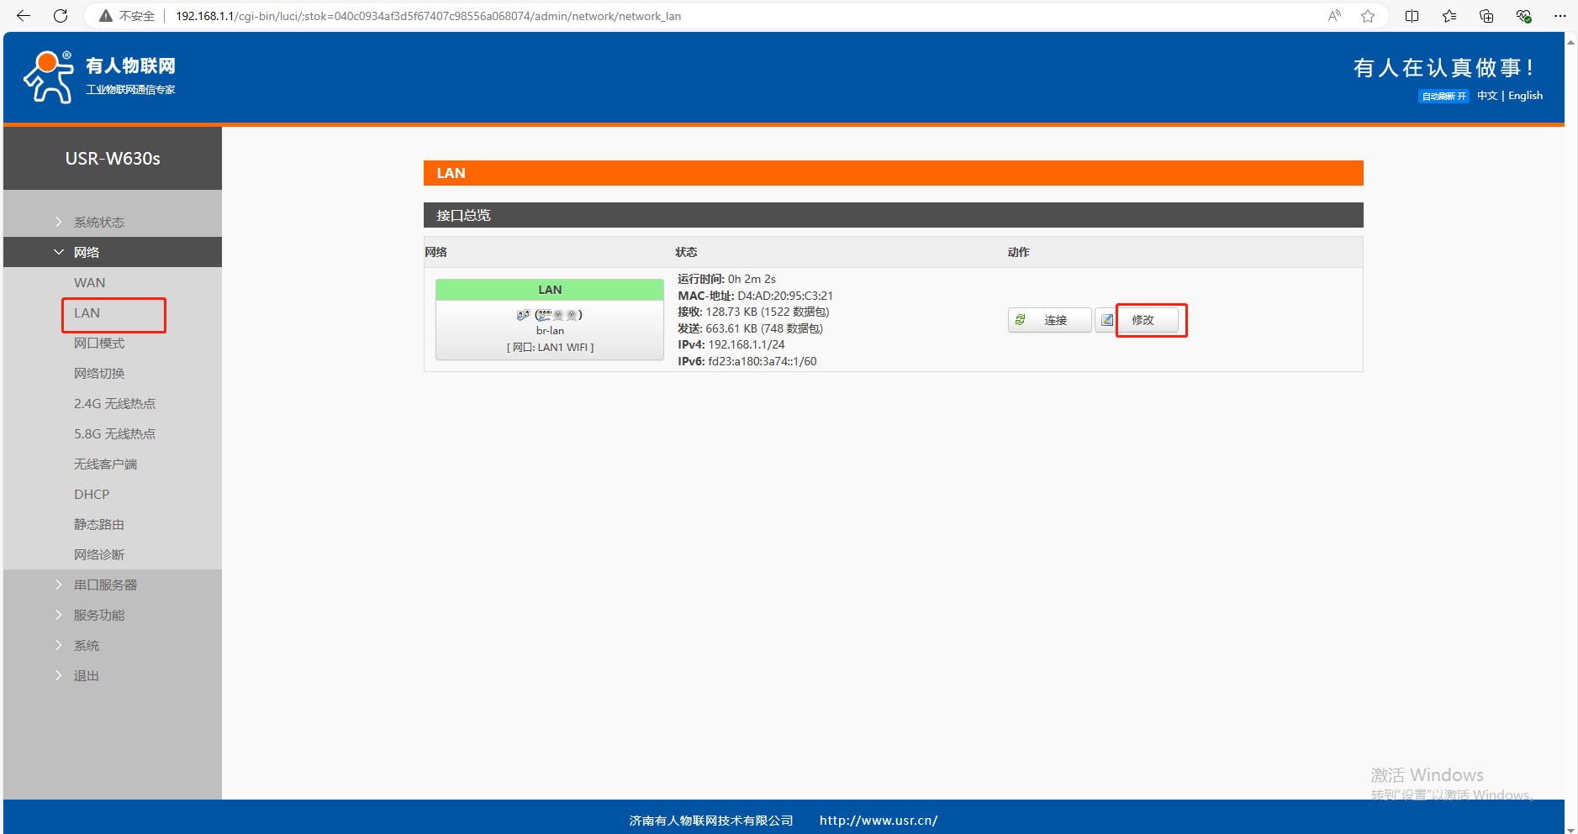Click the browser back arrow icon
1578x834 pixels.
click(x=24, y=16)
